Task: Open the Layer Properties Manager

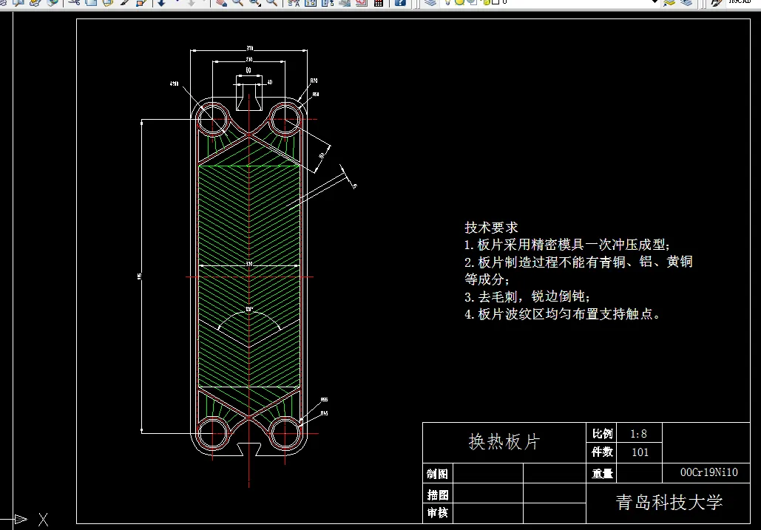Action: click(x=430, y=2)
